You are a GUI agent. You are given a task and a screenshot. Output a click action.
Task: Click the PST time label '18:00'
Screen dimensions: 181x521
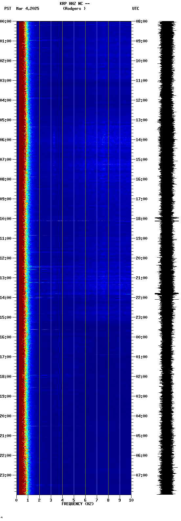click(6, 377)
